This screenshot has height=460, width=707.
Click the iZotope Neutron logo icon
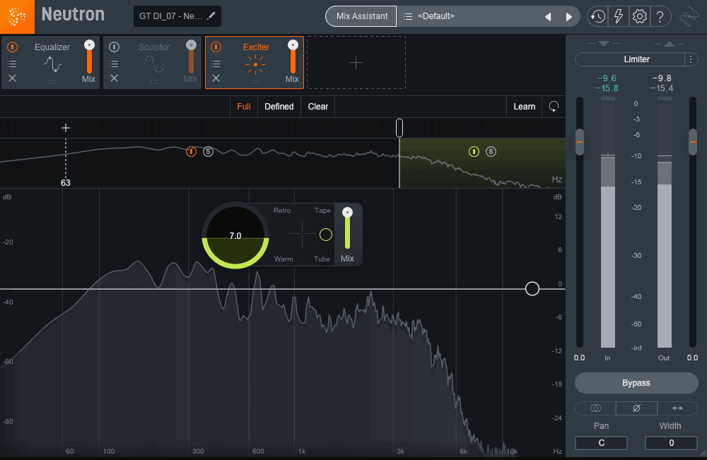(x=17, y=17)
